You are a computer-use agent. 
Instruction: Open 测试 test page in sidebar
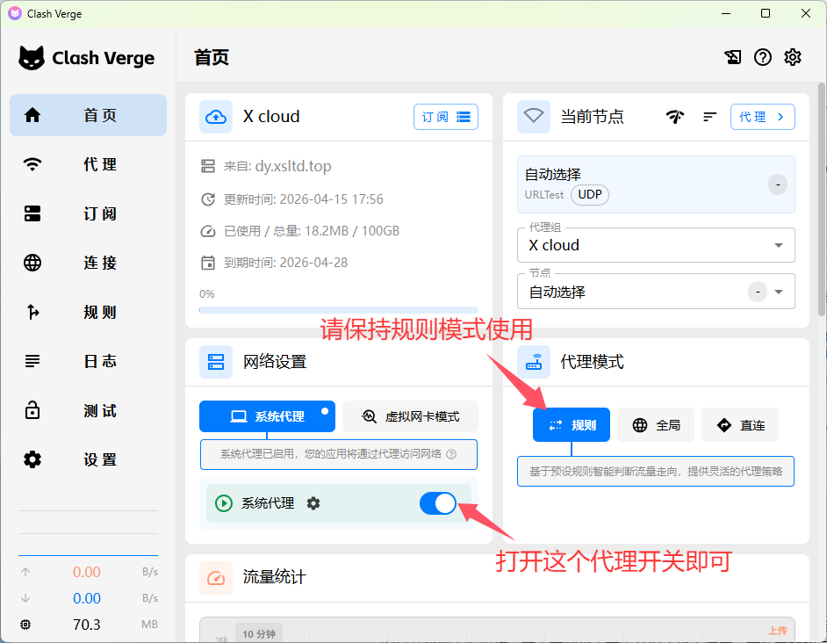(88, 411)
